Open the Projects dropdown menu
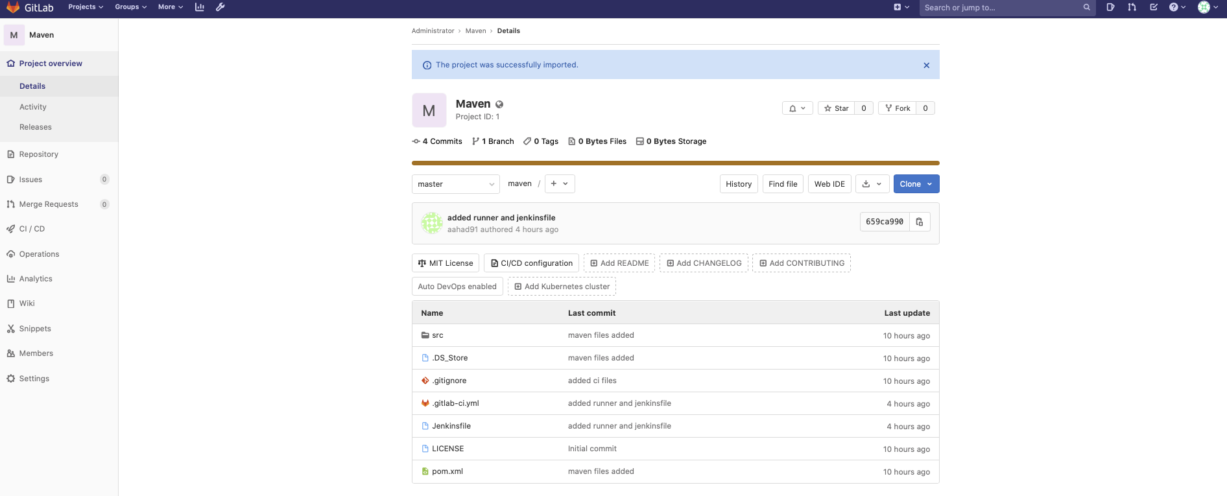Viewport: 1227px width, 496px height. [x=86, y=7]
